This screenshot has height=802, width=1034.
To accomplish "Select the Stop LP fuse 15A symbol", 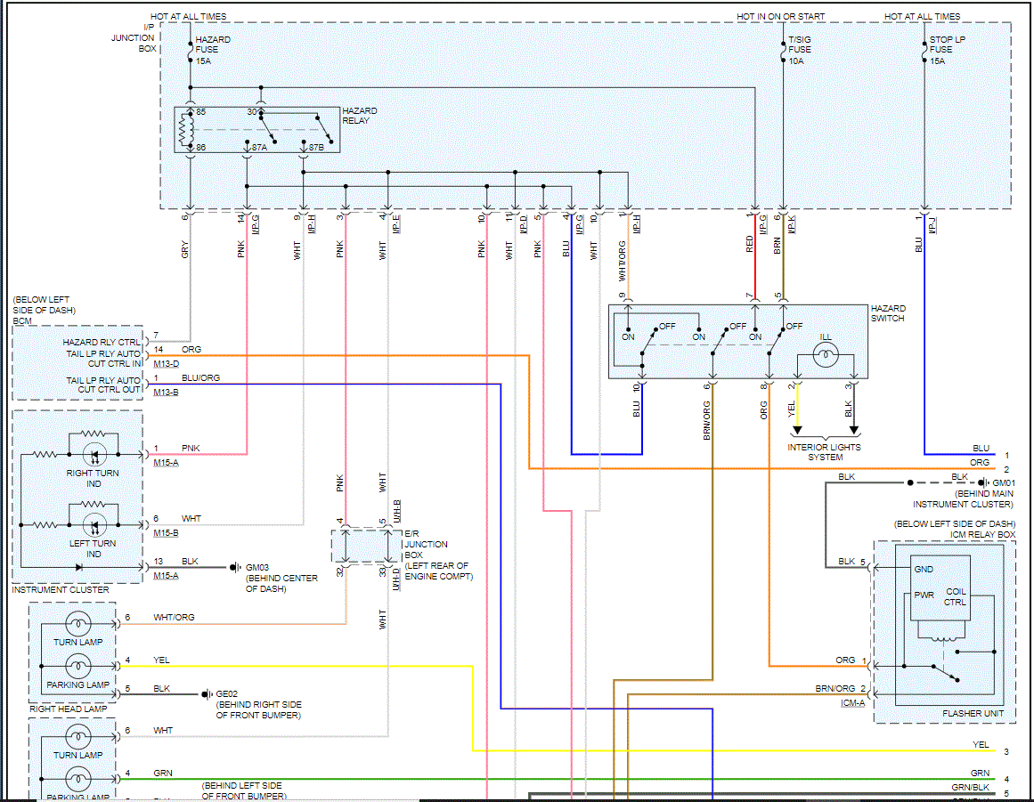I will [x=924, y=50].
